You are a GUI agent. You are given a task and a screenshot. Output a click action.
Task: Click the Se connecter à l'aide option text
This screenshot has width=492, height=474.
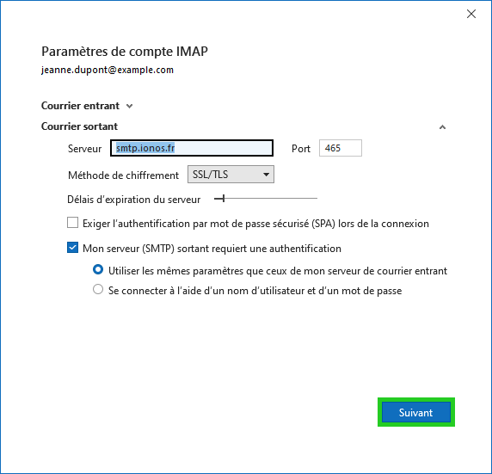pos(255,291)
